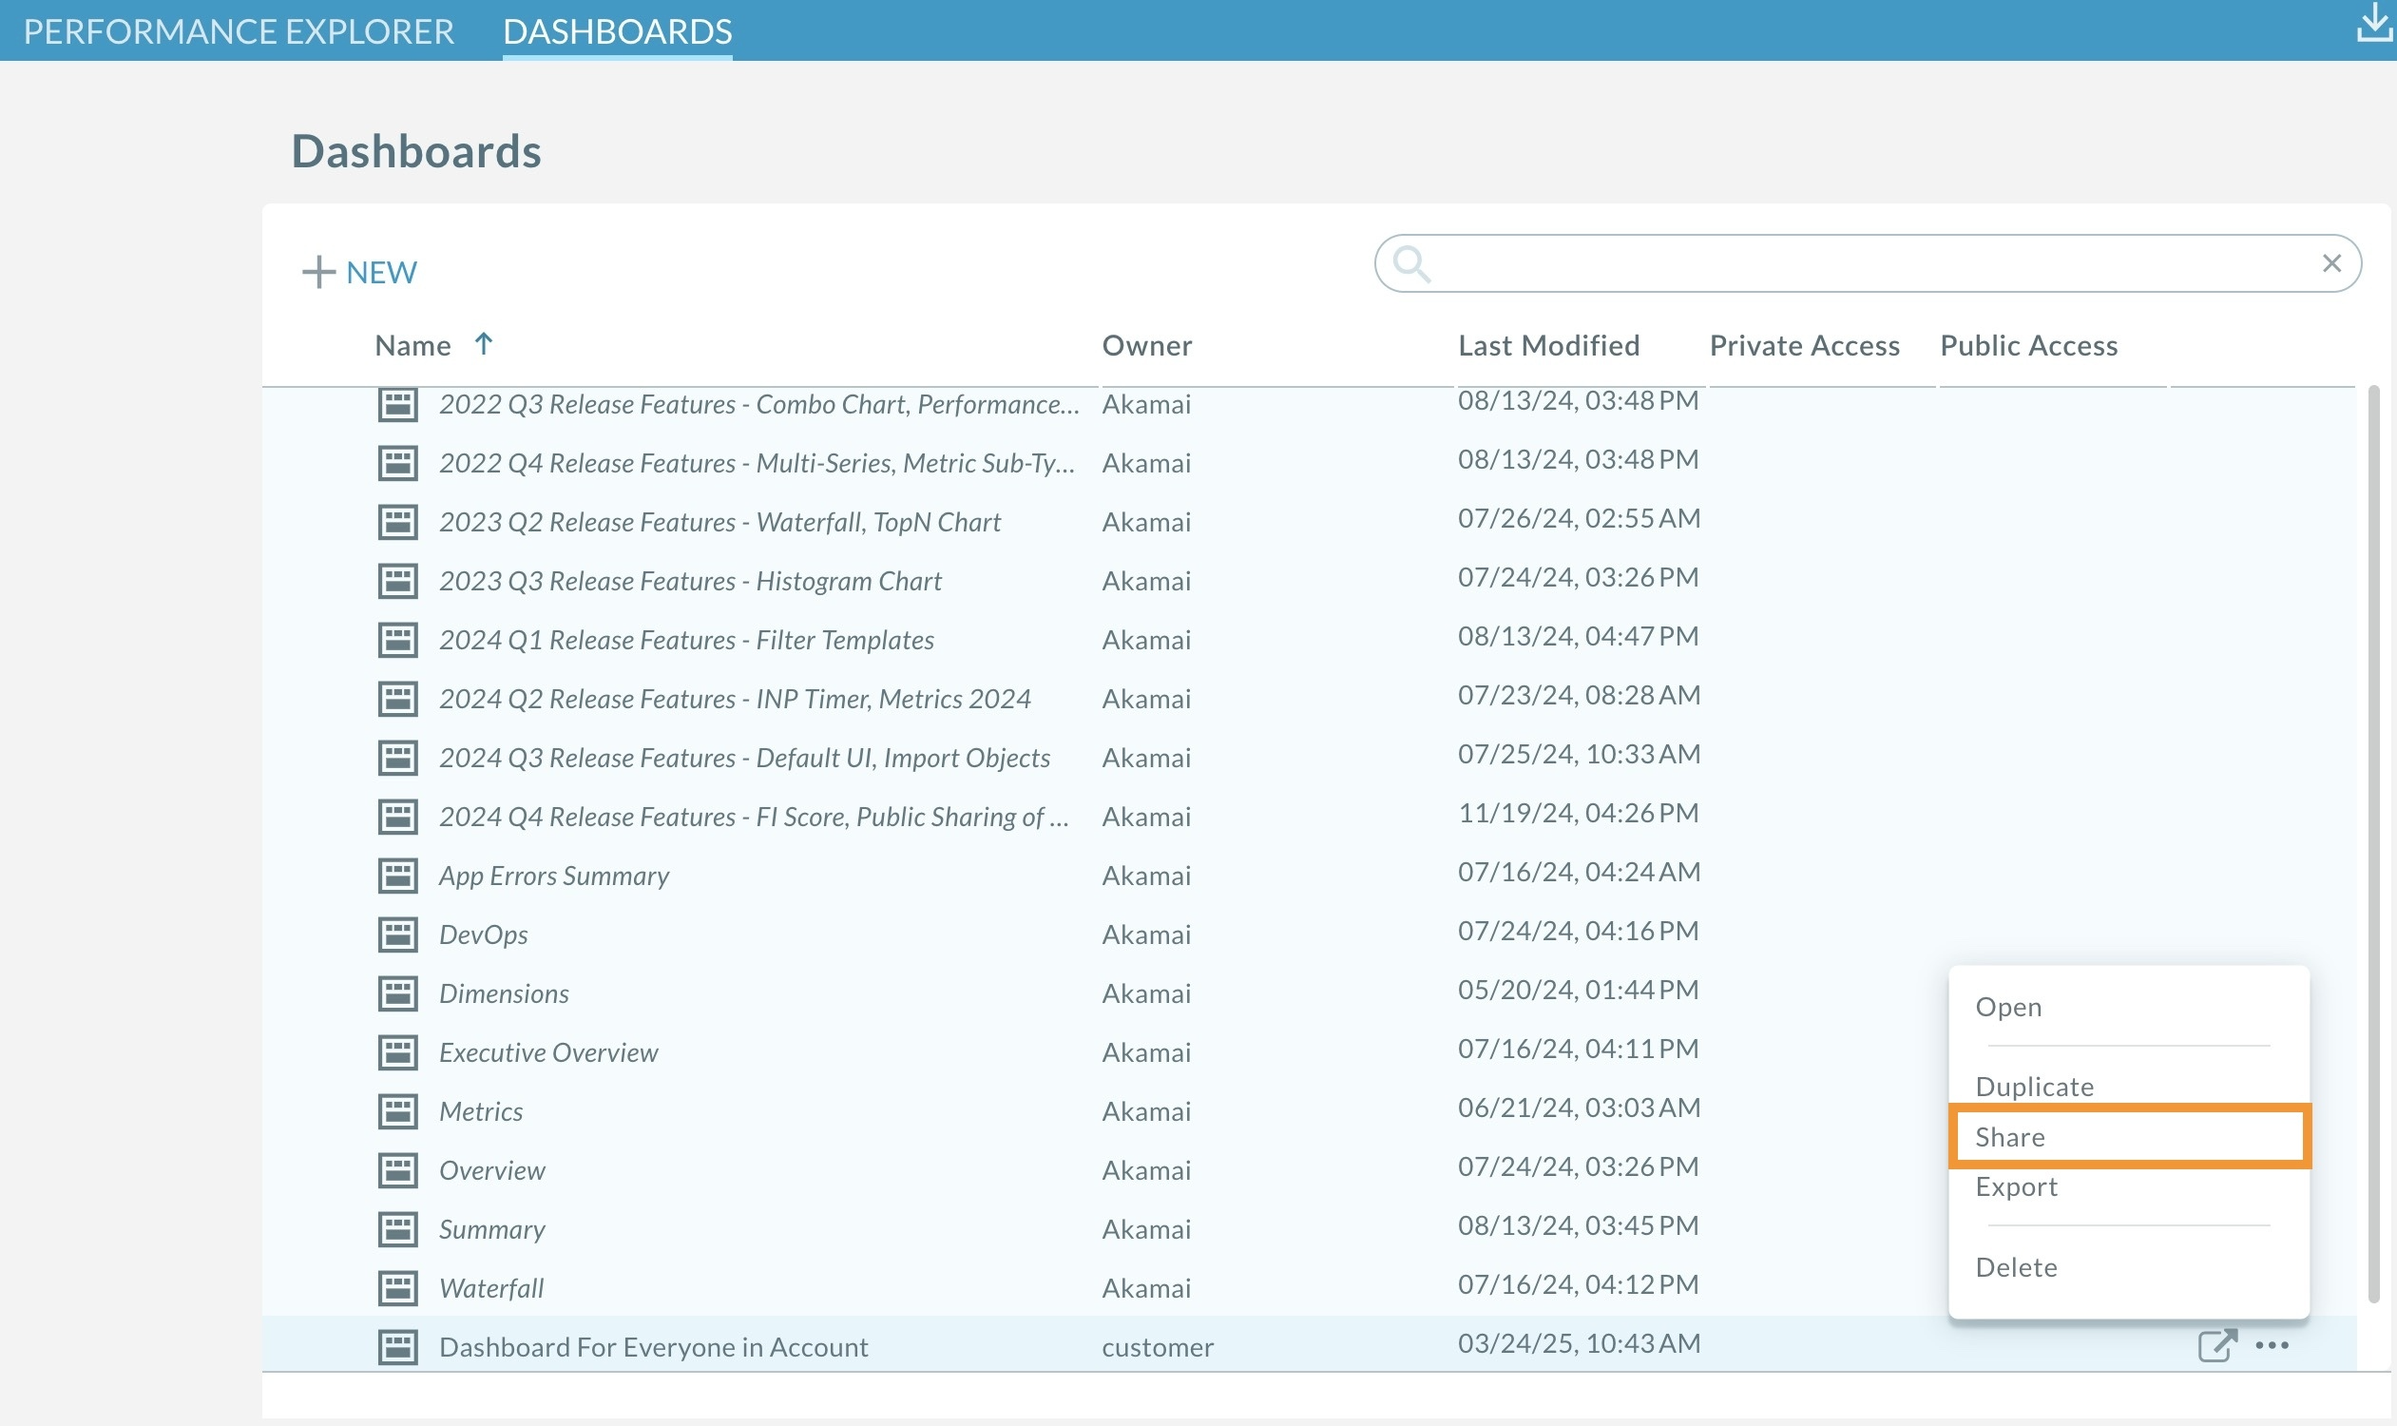Sort by the Owner column header
The height and width of the screenshot is (1426, 2397).
(x=1147, y=345)
